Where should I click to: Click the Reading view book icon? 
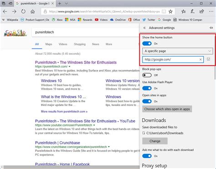[x=164, y=11]
